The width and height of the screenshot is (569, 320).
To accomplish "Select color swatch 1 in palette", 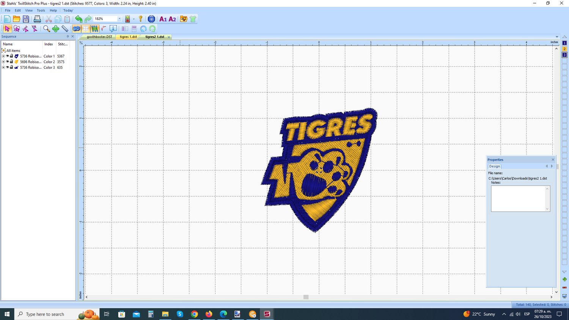I will tap(564, 43).
